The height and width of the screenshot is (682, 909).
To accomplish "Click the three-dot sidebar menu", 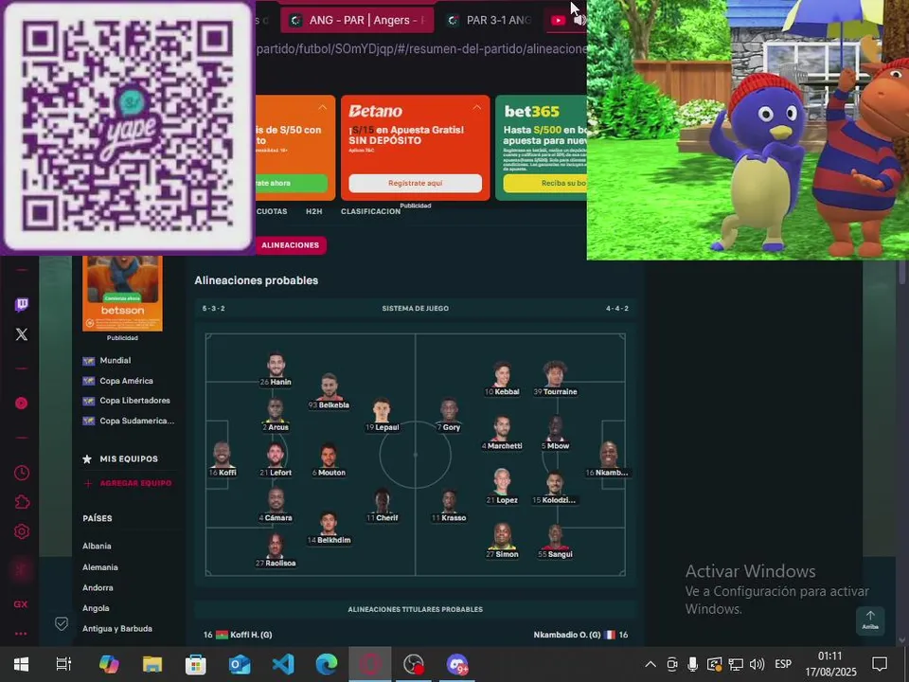I will (21, 634).
